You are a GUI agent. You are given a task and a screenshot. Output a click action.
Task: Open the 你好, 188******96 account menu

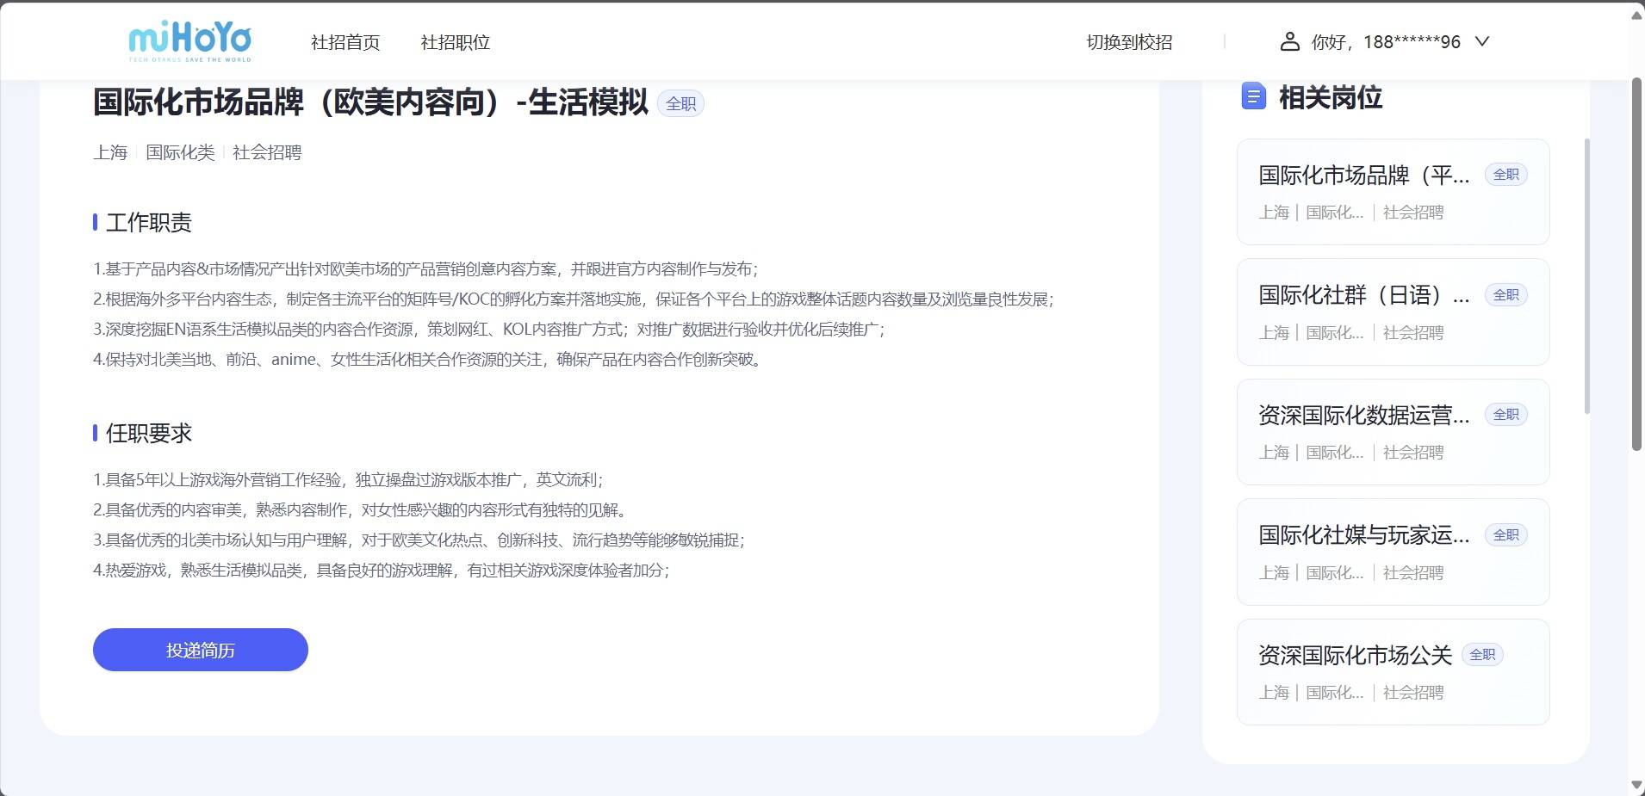[x=1385, y=41]
